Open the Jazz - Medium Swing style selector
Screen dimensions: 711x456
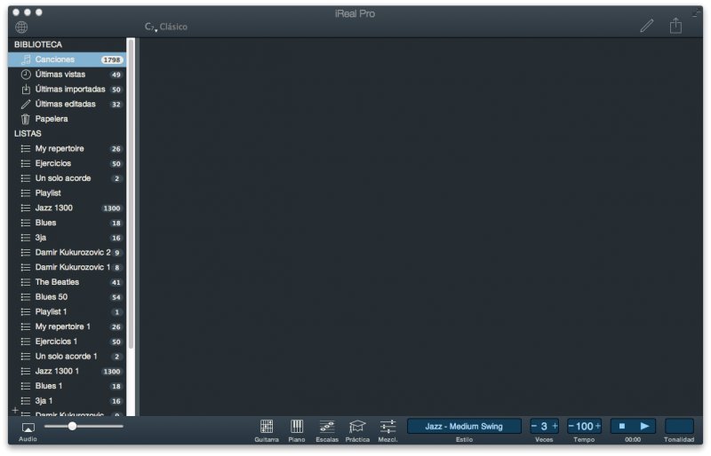click(x=464, y=426)
